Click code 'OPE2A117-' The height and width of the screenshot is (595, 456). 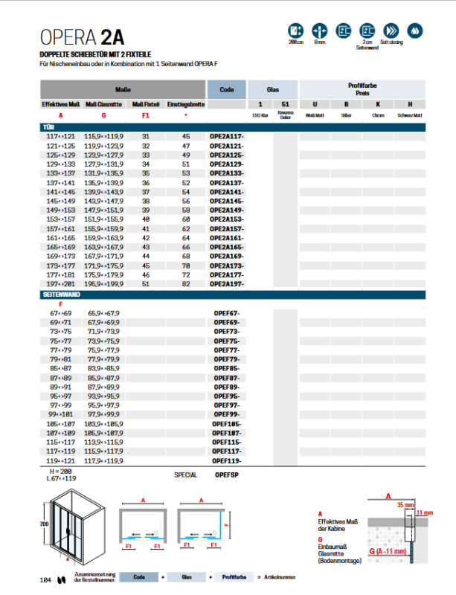point(227,136)
